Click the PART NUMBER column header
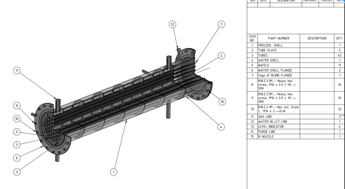The height and width of the screenshot is (189, 345). point(279,38)
